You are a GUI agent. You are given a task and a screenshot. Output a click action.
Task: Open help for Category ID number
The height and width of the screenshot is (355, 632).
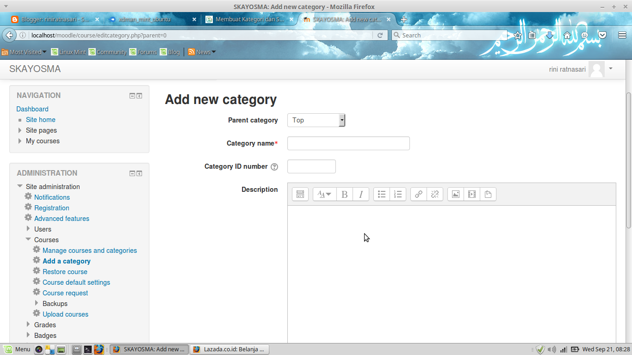tap(274, 167)
